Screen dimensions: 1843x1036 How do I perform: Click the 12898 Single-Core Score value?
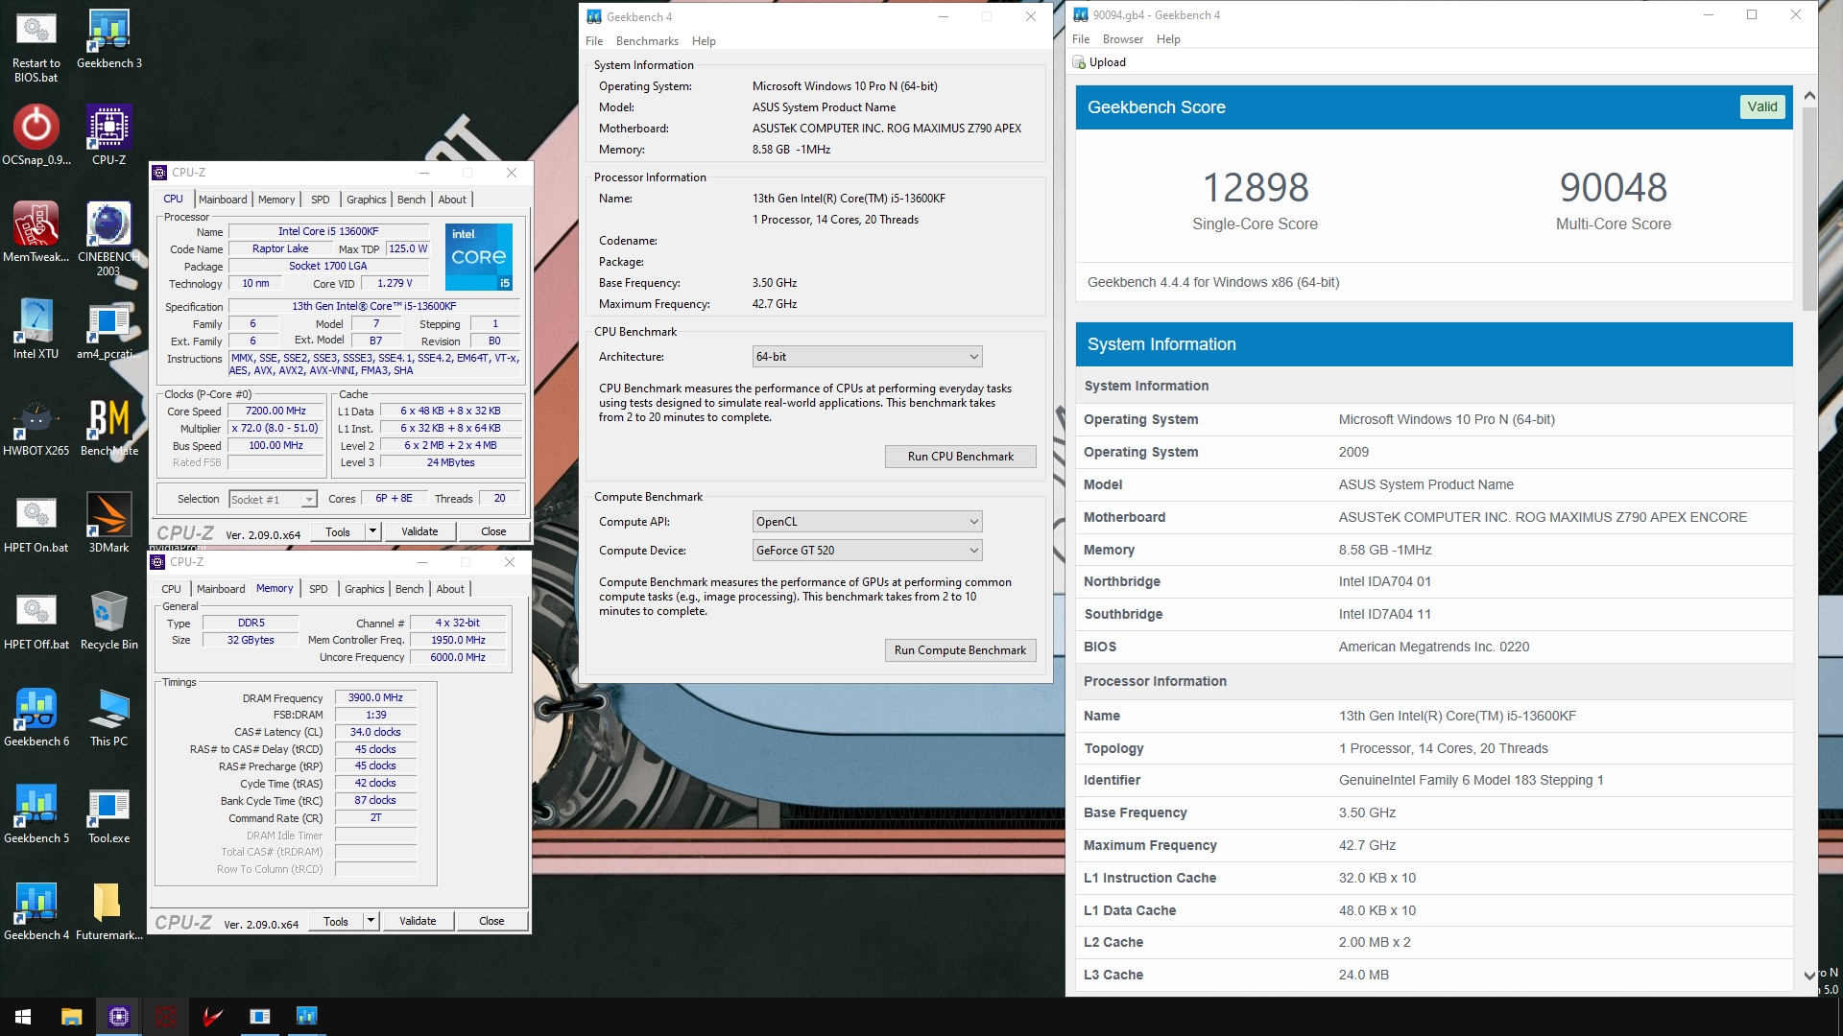(x=1256, y=188)
